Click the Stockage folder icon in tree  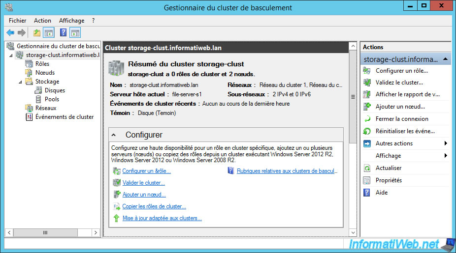pyautogui.click(x=29, y=82)
